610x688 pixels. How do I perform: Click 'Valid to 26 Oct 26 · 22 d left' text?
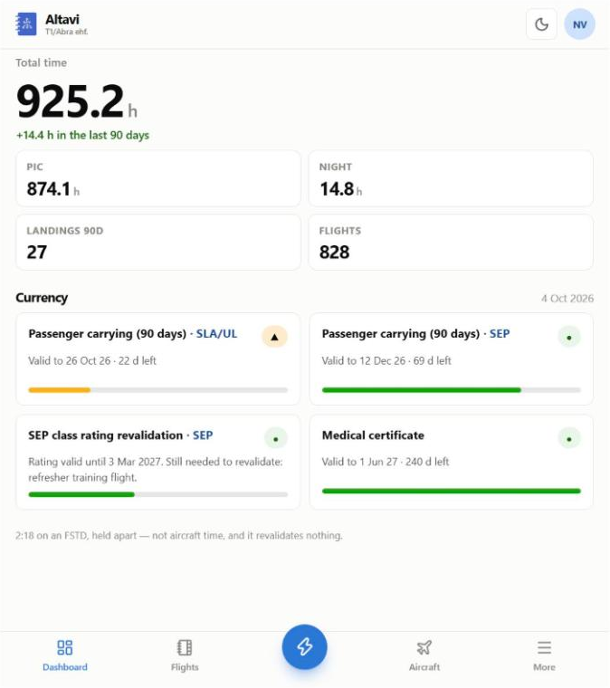tap(92, 360)
